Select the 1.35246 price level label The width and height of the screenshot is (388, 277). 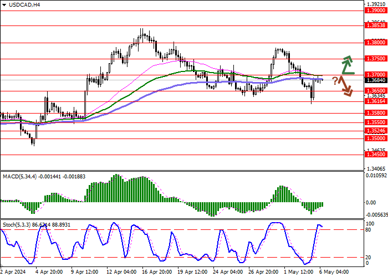[376, 131]
